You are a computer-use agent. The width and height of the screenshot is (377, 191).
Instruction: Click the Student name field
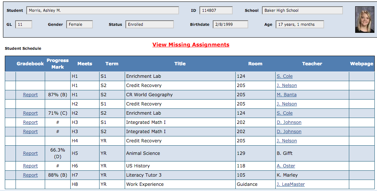tap(102, 10)
